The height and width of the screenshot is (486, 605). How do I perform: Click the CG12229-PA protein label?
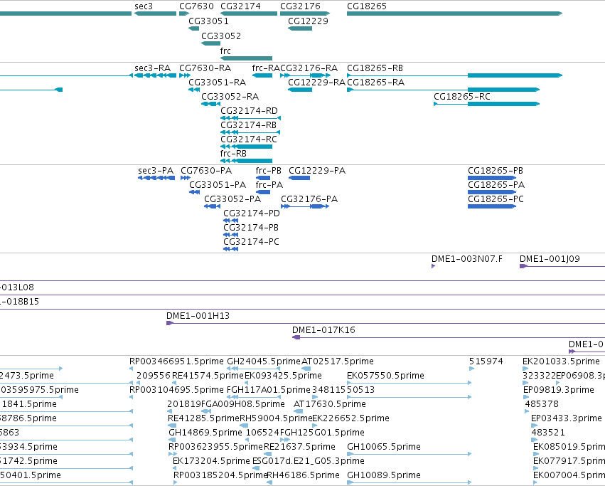317,171
